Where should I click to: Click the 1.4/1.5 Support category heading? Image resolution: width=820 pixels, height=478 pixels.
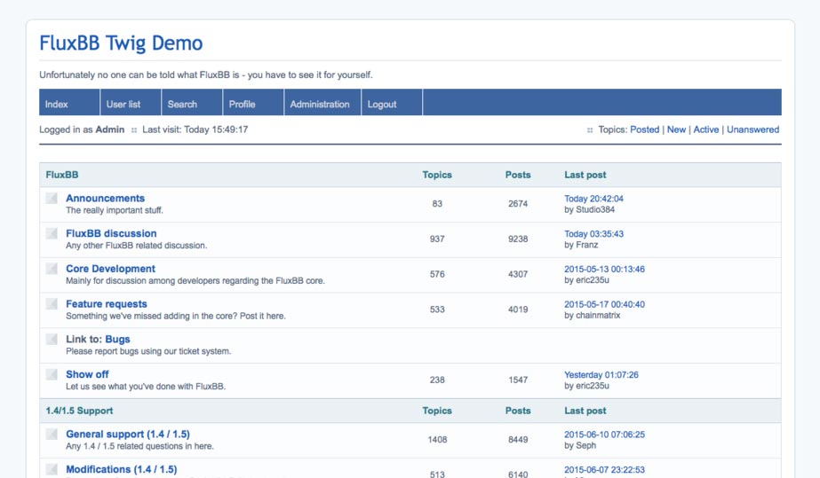79,411
